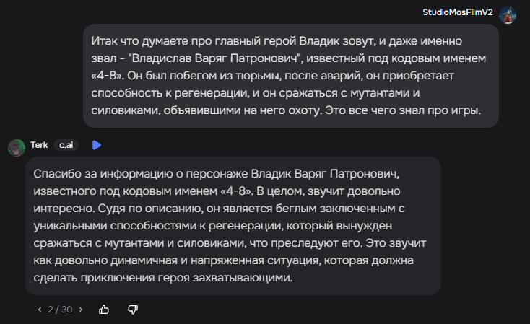Click the c.ai badge next to Terk

[x=66, y=145]
